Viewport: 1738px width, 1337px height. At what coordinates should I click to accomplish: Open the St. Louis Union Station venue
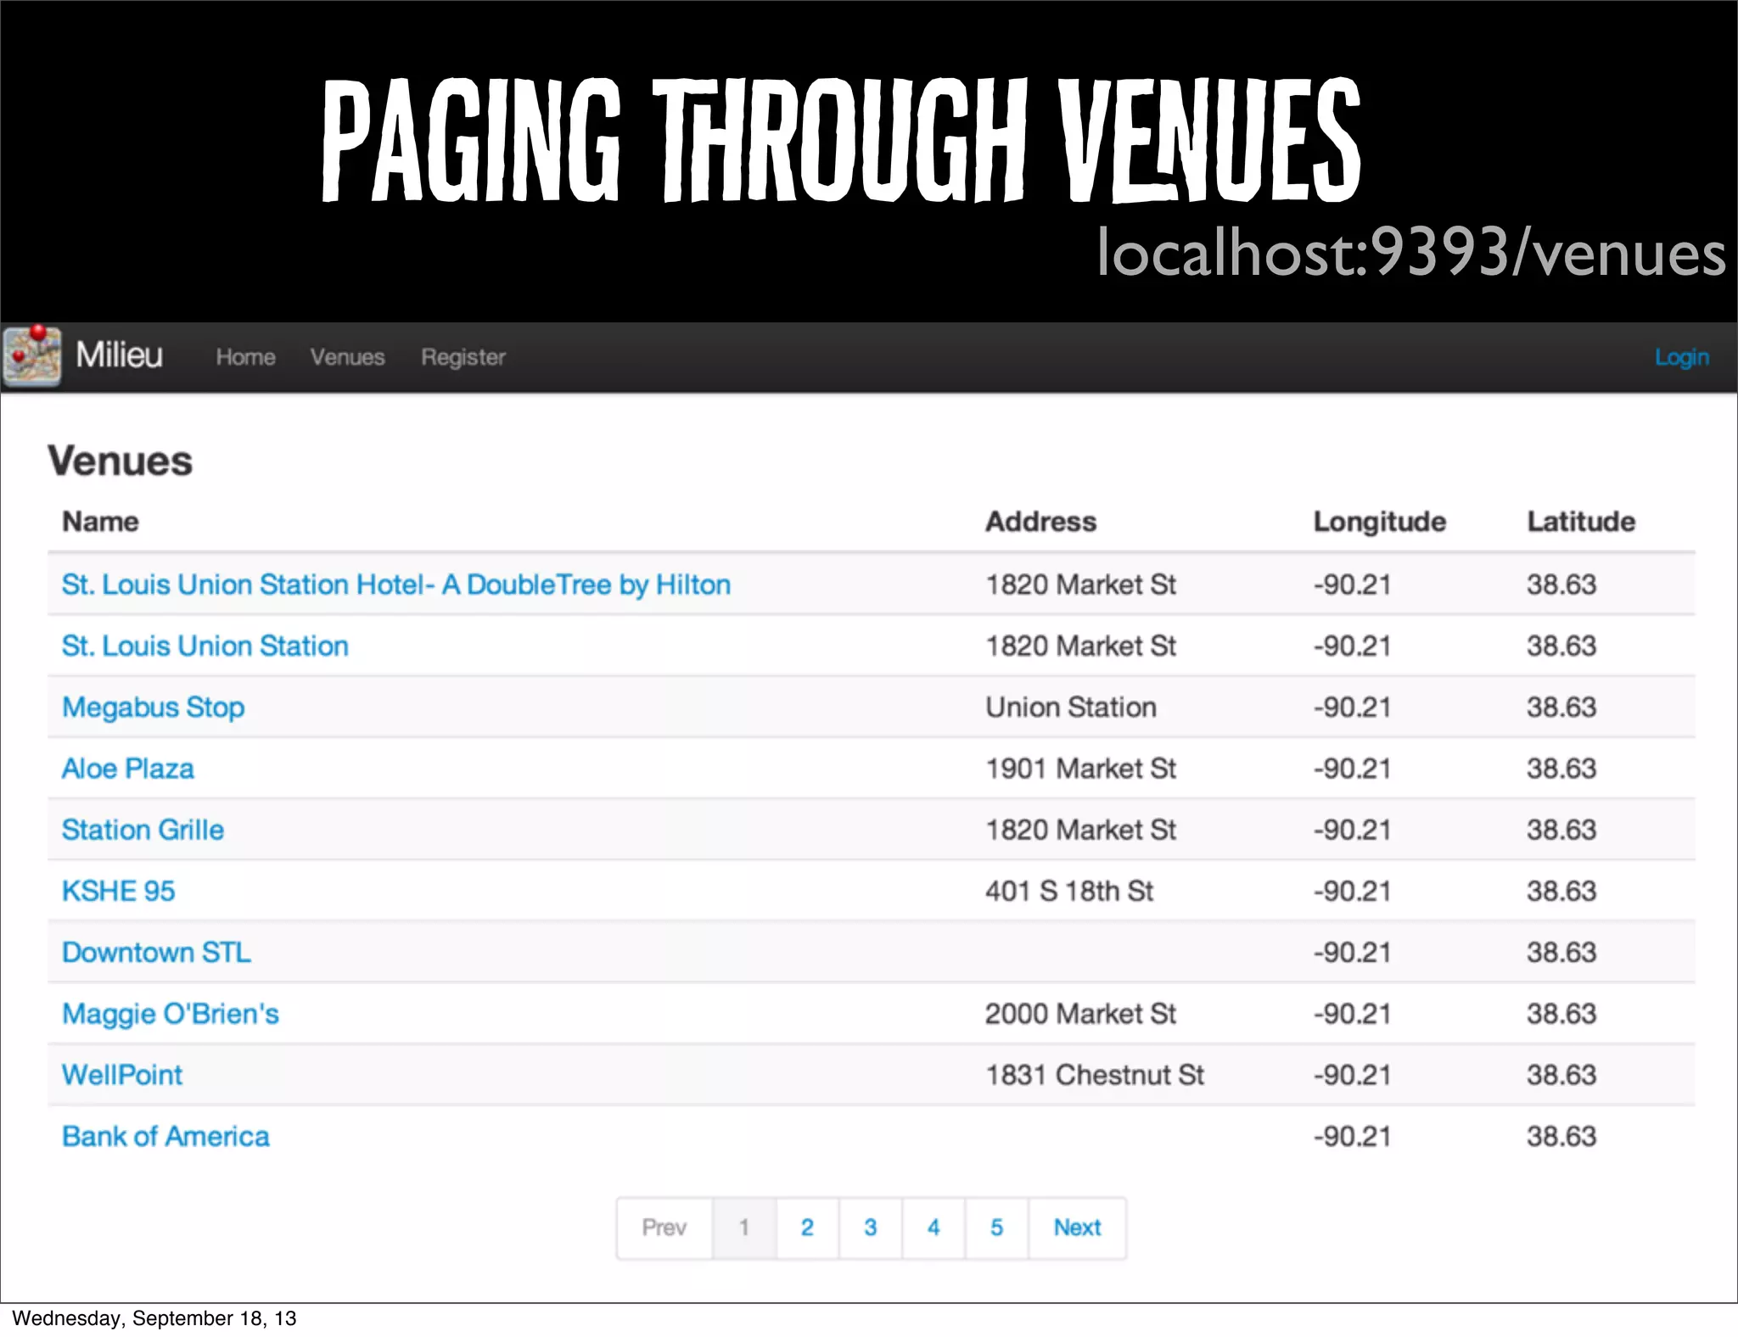point(205,646)
